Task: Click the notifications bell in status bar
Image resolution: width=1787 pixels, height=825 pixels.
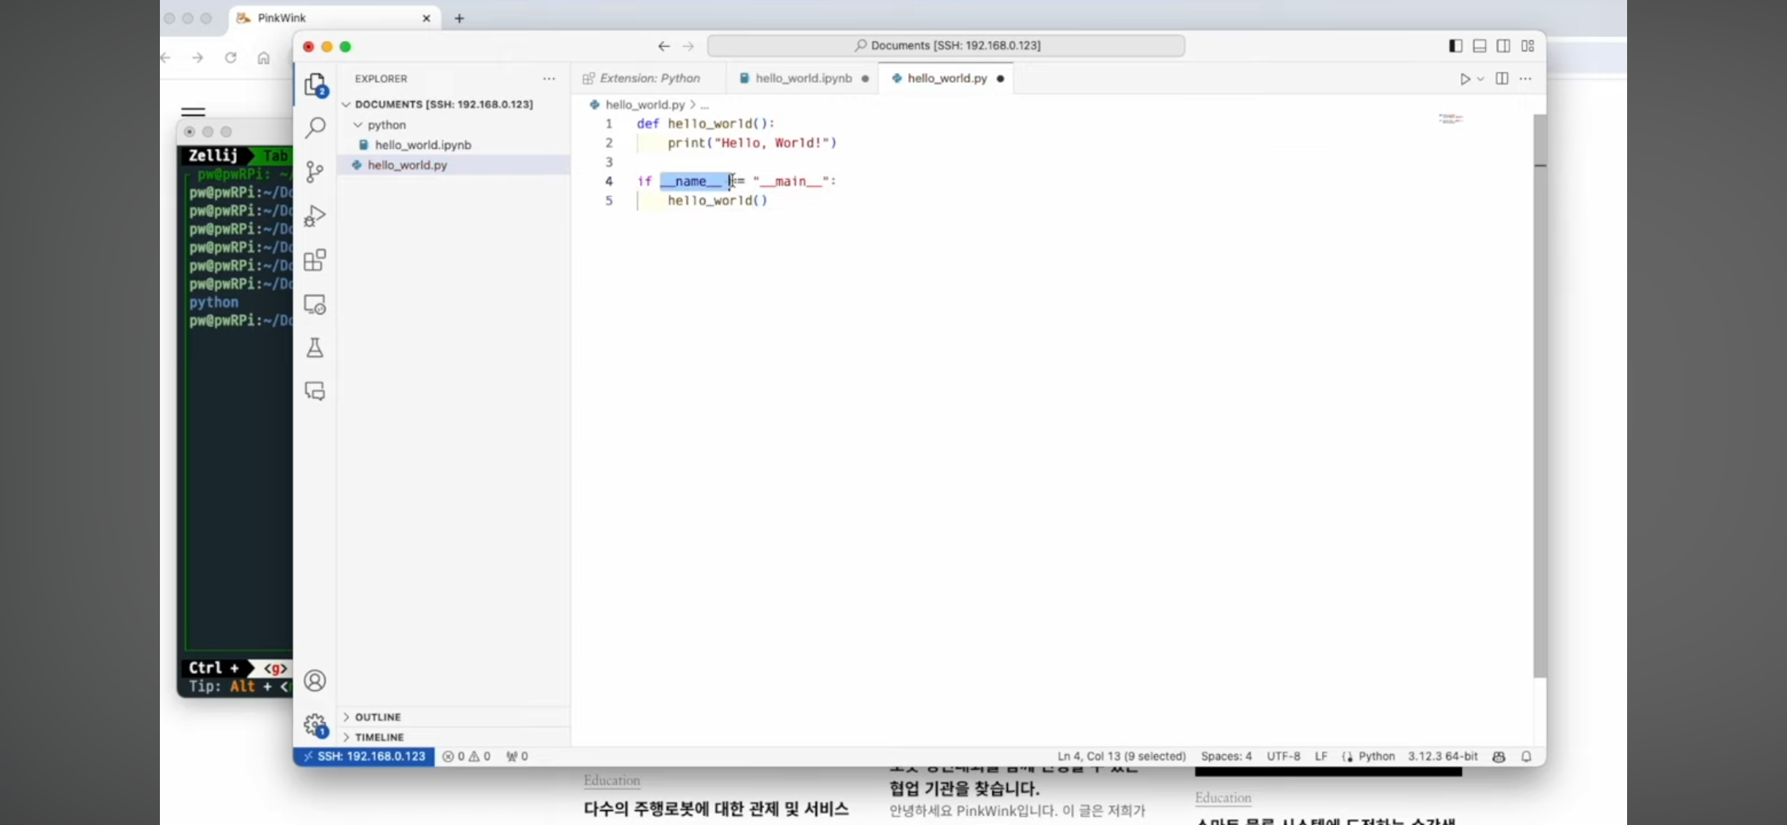Action: pyautogui.click(x=1527, y=756)
